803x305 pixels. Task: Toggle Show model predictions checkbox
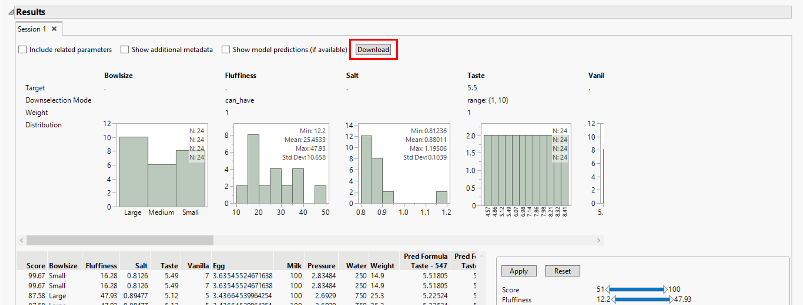point(226,50)
